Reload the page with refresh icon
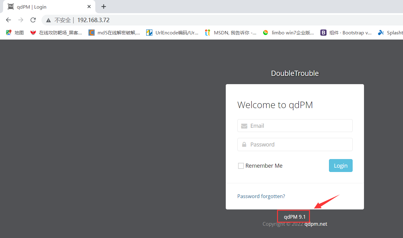 click(x=33, y=20)
